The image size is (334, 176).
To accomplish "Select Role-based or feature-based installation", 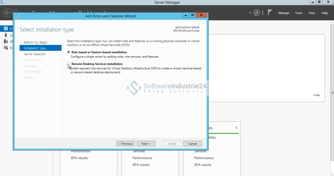I will tap(69, 52).
